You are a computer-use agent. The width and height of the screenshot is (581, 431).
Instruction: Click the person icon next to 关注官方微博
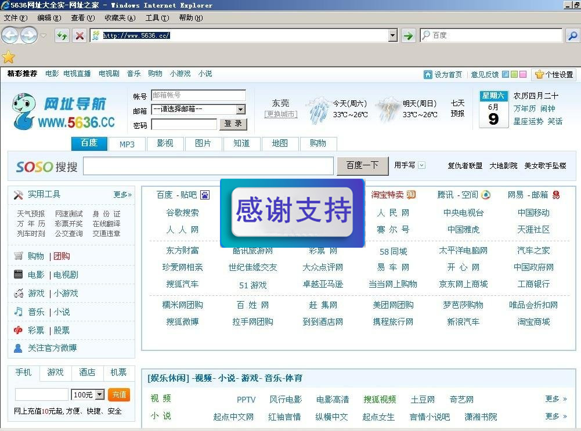coord(18,348)
